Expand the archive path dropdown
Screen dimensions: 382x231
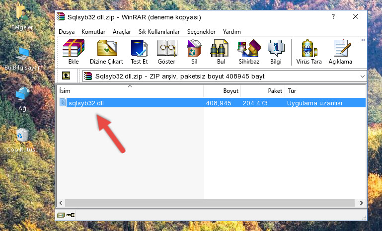363,77
